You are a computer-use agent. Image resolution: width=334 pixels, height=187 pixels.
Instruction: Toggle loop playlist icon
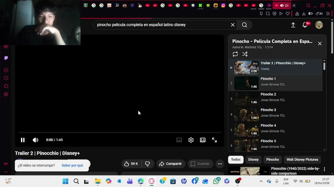pyautogui.click(x=235, y=54)
